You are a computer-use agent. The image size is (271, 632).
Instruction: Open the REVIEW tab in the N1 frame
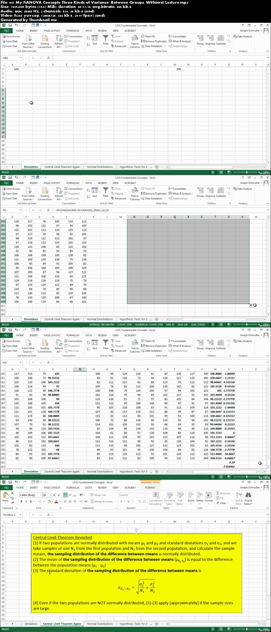tap(102, 183)
